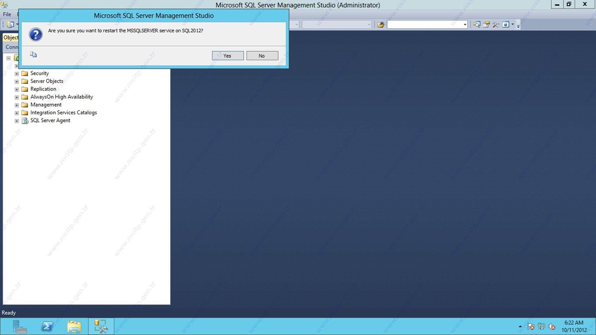Open the toolbar options overflow arrow
596x335 pixels.
(518, 25)
